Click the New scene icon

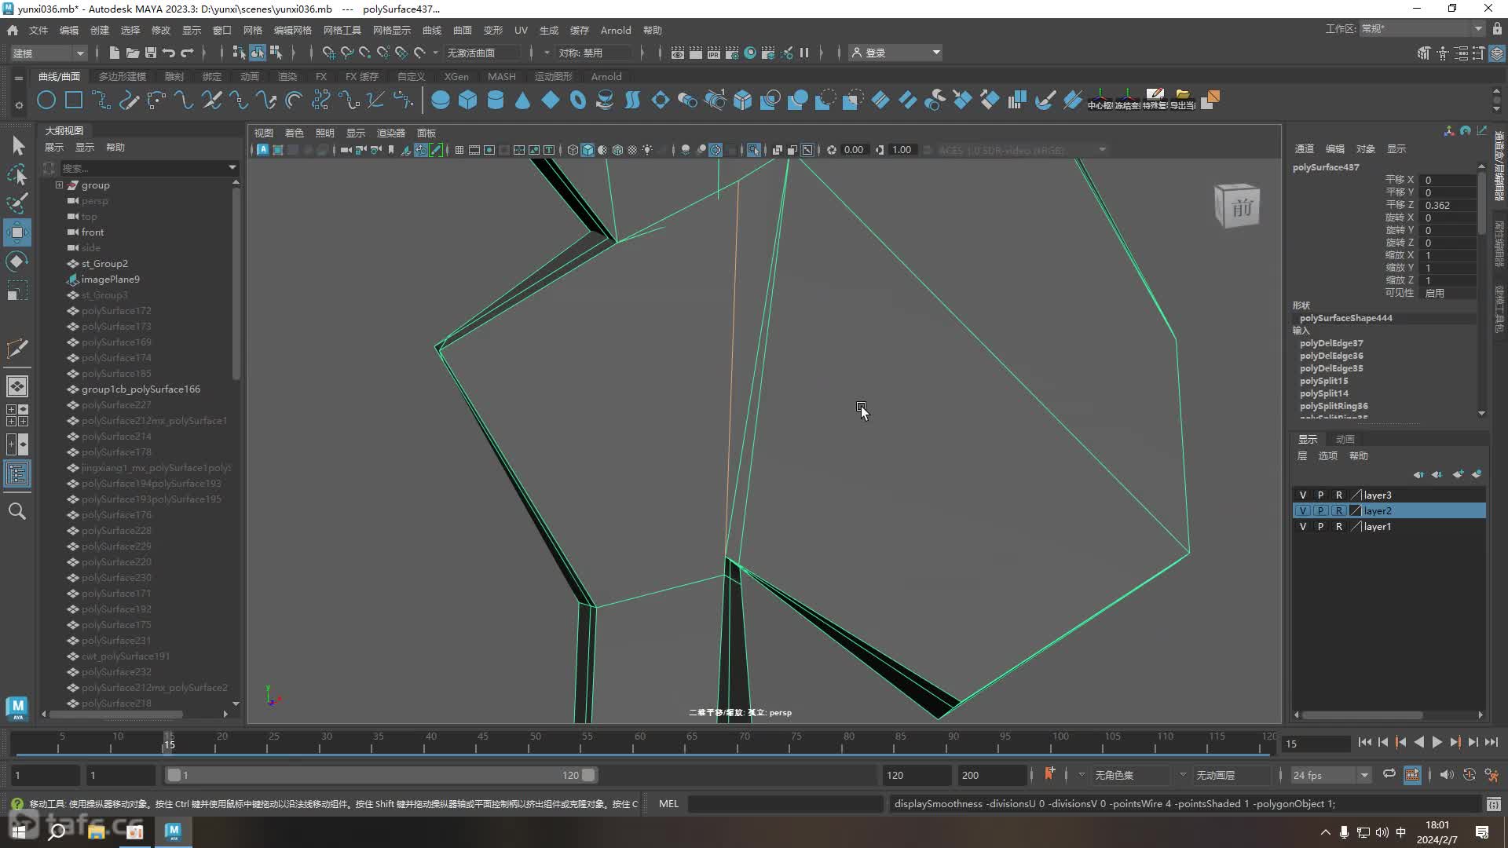click(114, 53)
